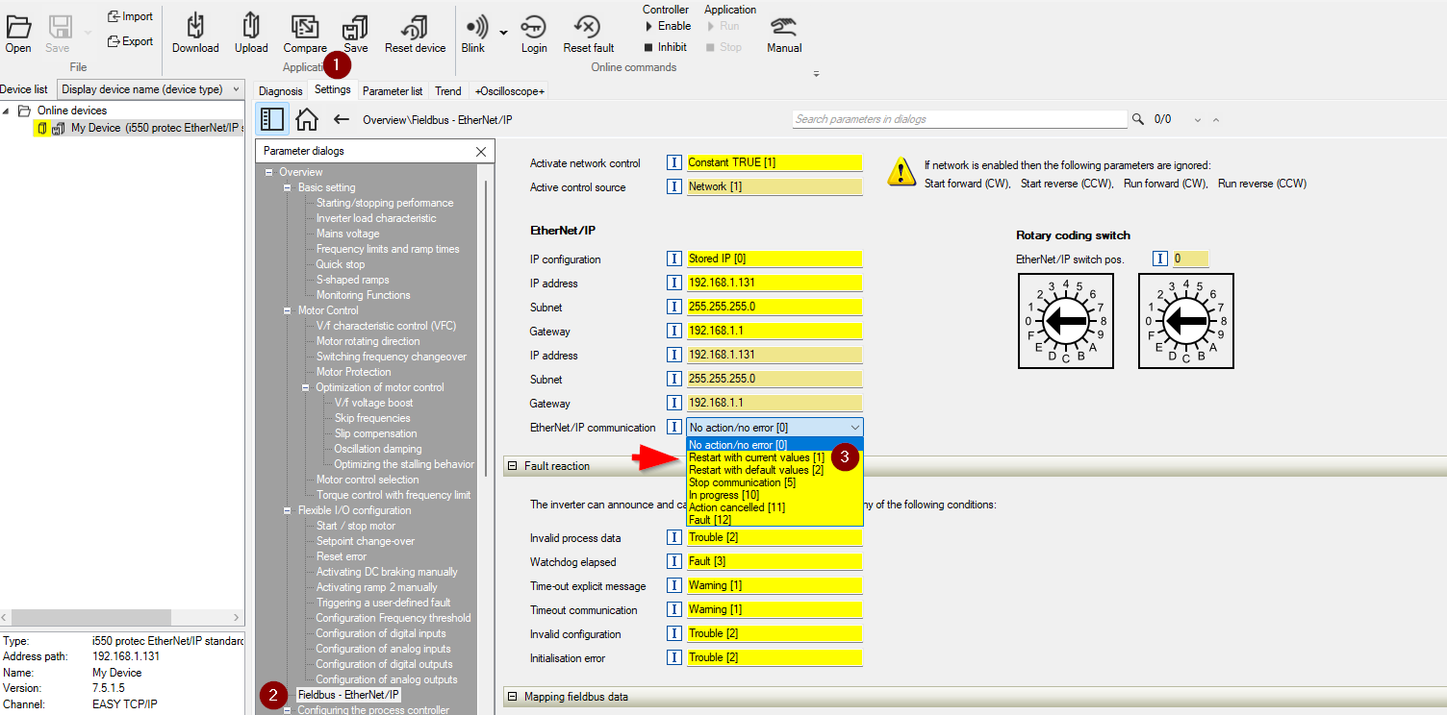Screen dimensions: 1447x715
Task: Choose In progress [10] option
Action: 774,495
